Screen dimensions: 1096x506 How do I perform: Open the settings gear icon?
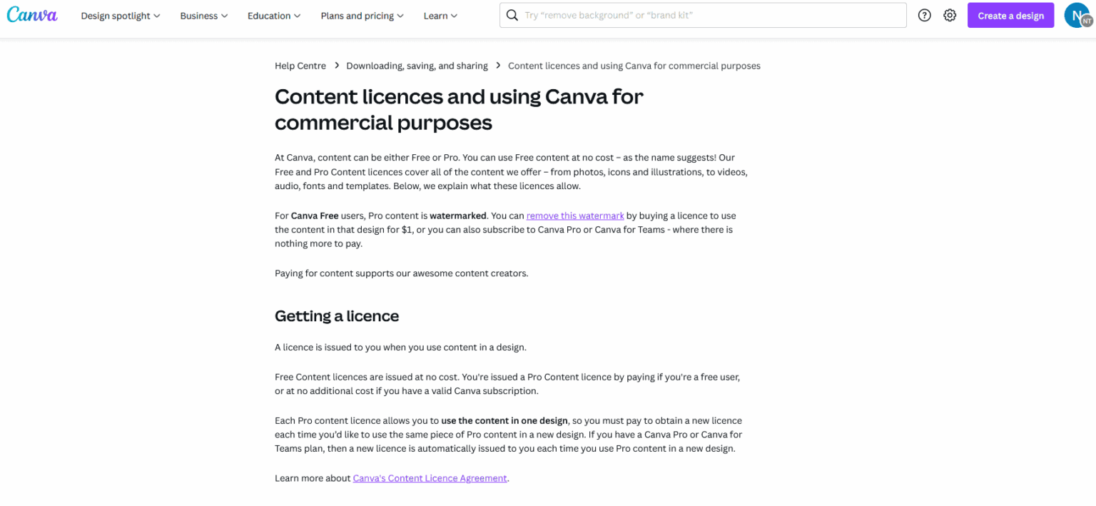tap(950, 14)
